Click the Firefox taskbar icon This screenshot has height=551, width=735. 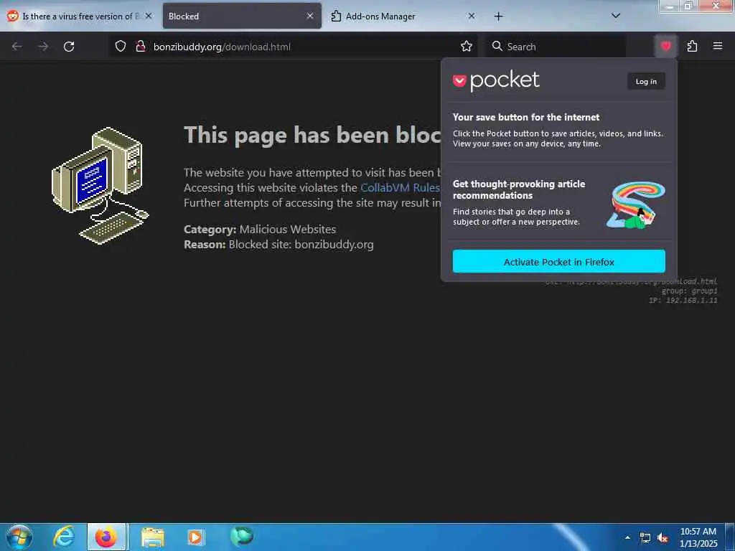106,537
